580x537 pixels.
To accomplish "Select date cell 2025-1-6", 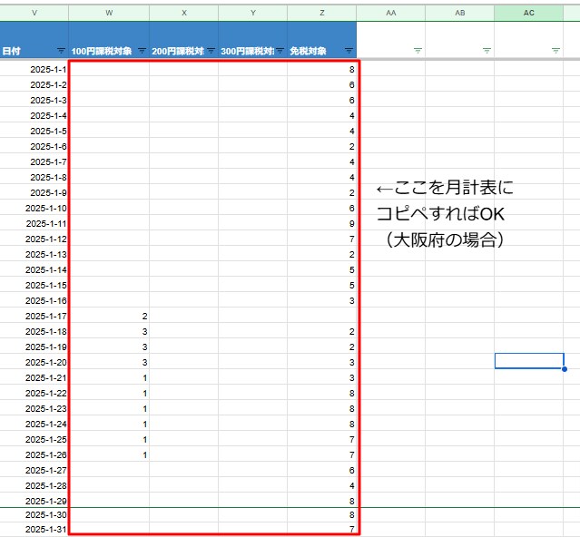I will pos(34,147).
